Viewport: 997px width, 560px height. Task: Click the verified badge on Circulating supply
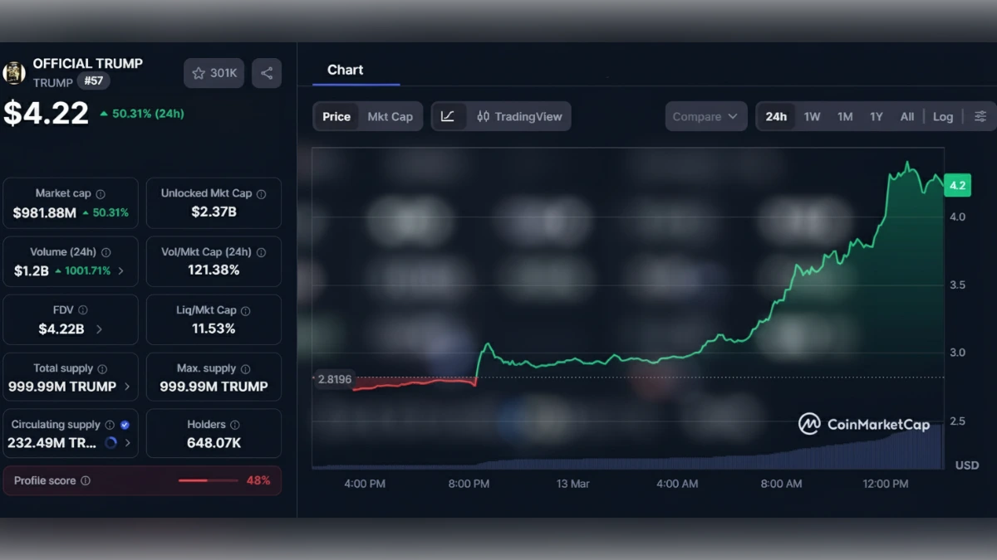[x=125, y=423]
